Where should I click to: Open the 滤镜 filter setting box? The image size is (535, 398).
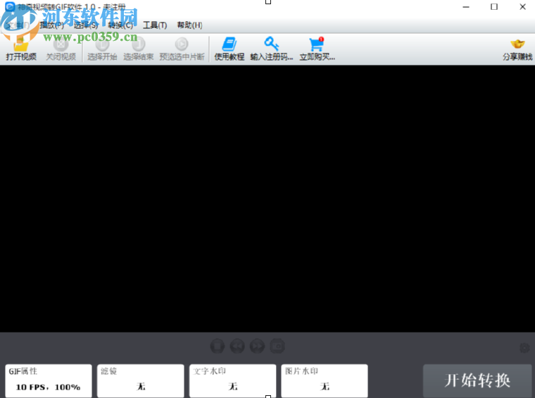(x=141, y=380)
